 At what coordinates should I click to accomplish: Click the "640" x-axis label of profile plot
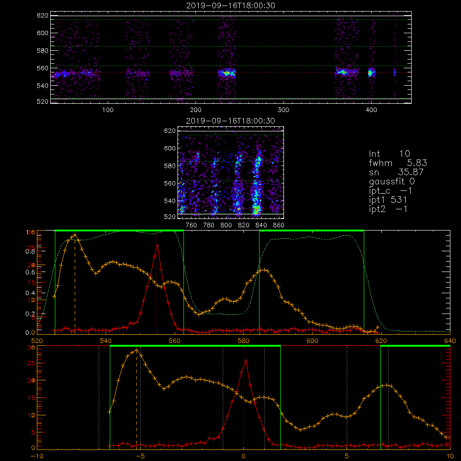click(450, 341)
